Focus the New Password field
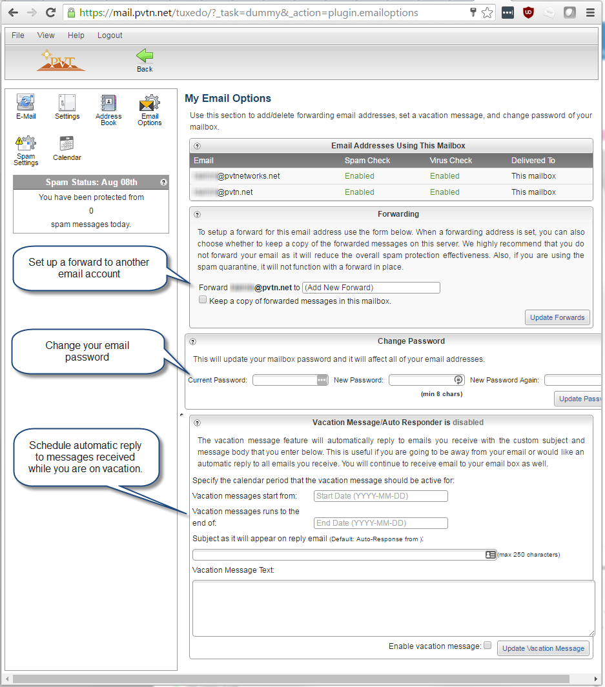The height and width of the screenshot is (687, 605). tap(427, 380)
